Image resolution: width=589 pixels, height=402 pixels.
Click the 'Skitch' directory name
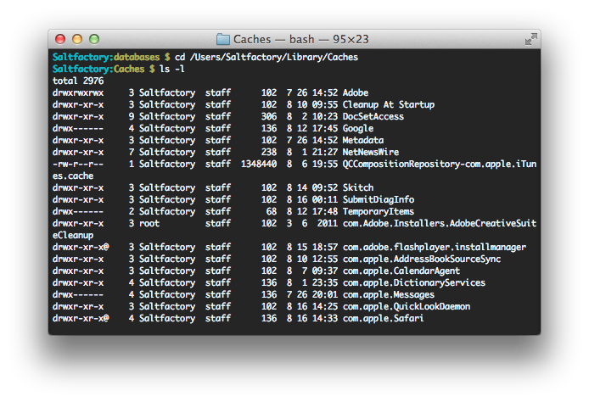[x=358, y=187]
